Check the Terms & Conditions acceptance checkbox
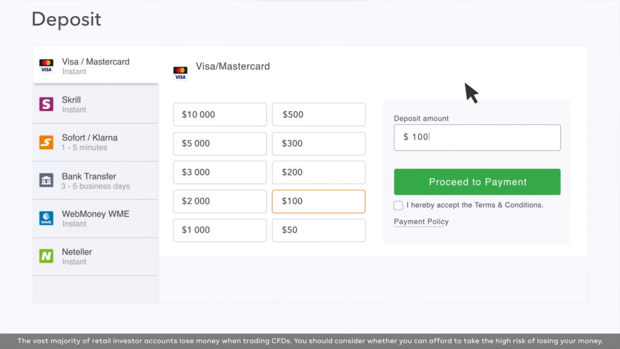 pos(398,205)
